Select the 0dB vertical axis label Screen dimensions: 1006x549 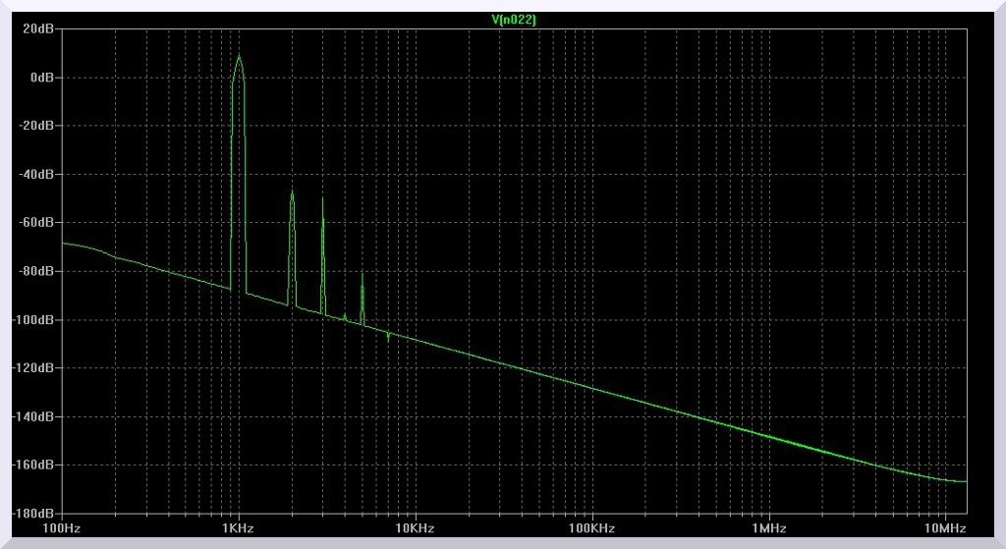(40, 78)
